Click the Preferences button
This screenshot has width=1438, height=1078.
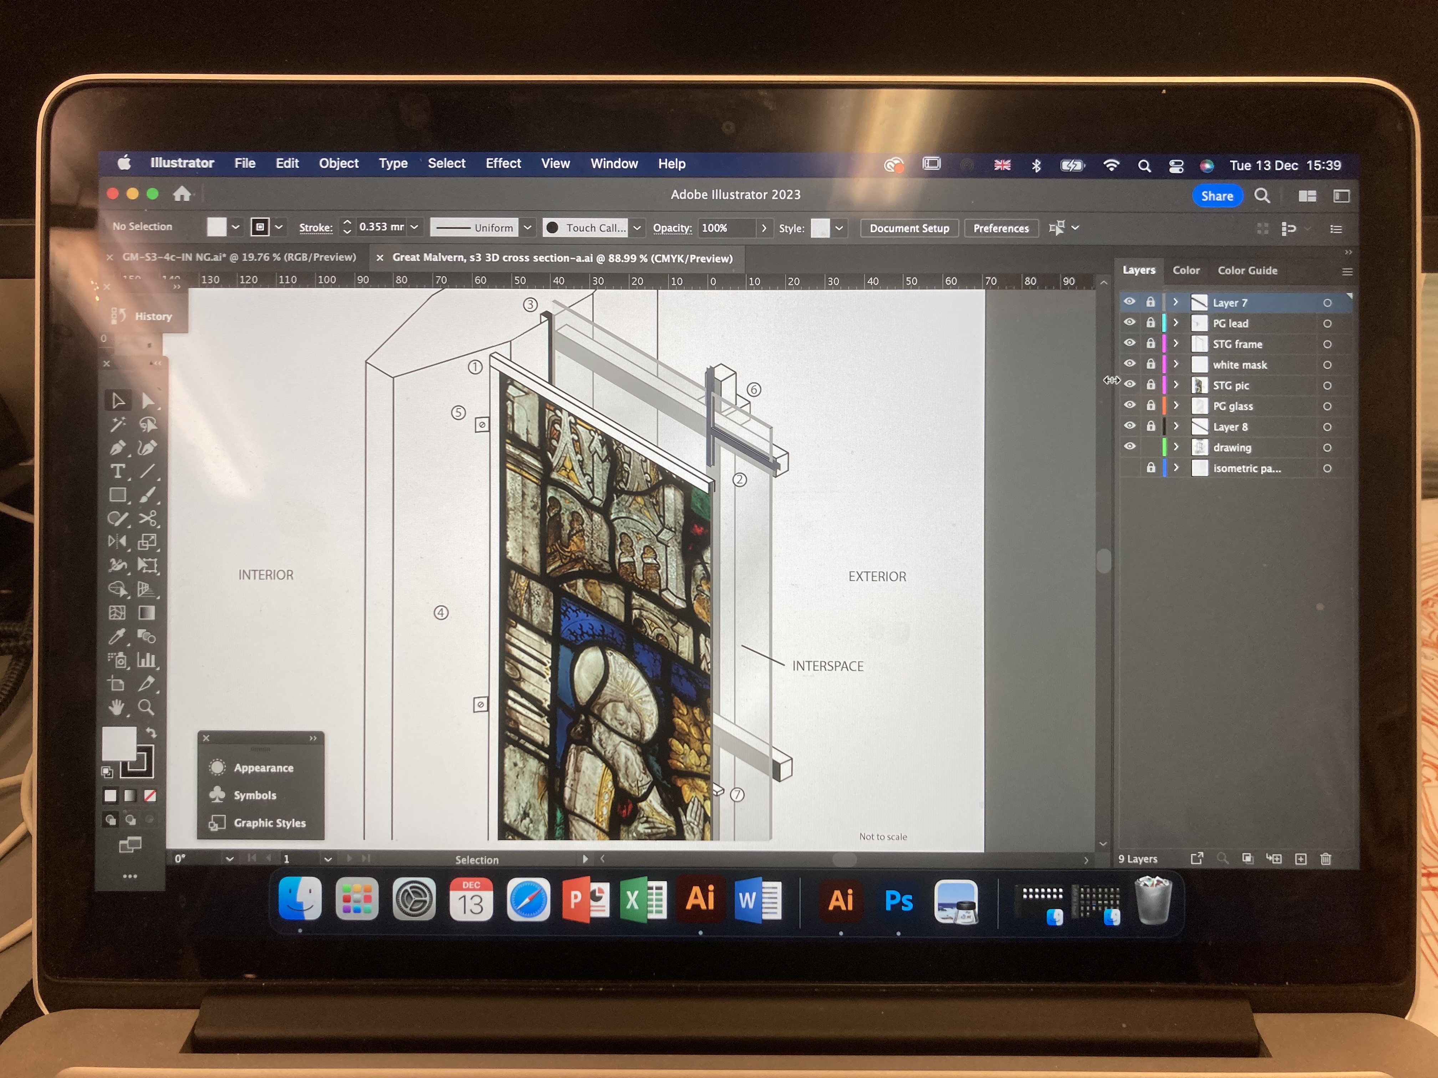coord(1001,228)
